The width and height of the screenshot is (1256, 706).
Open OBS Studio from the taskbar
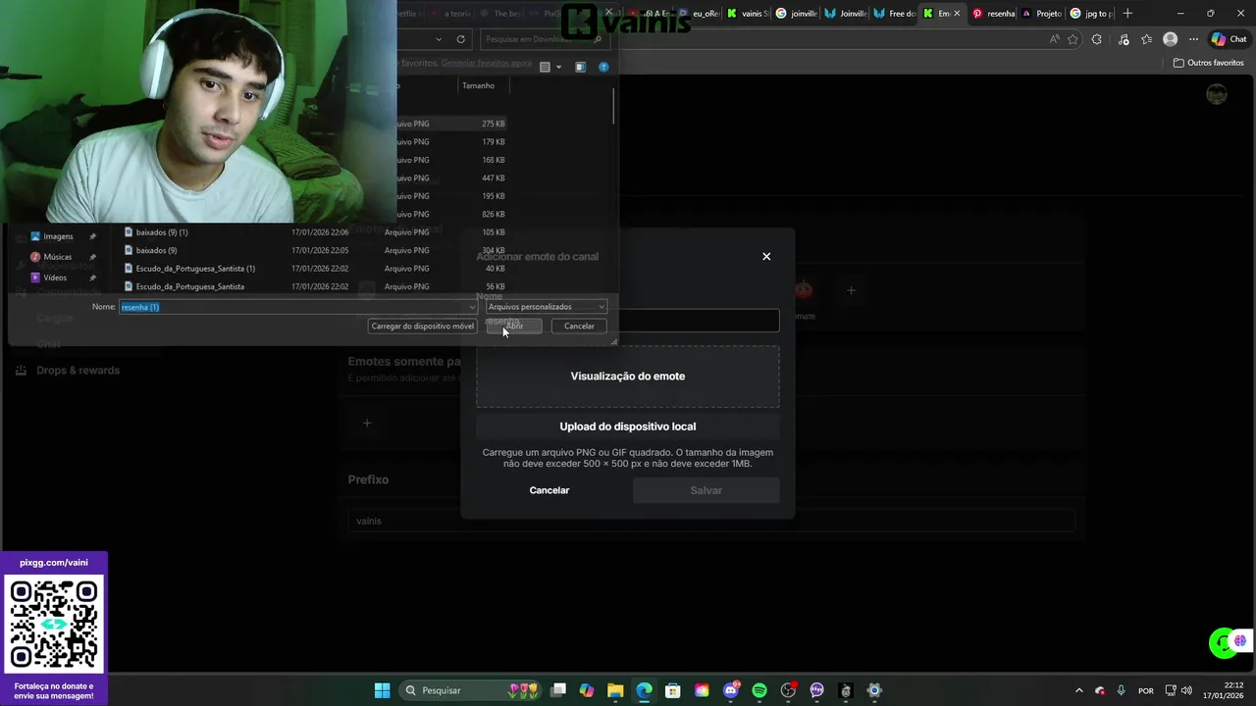(788, 690)
